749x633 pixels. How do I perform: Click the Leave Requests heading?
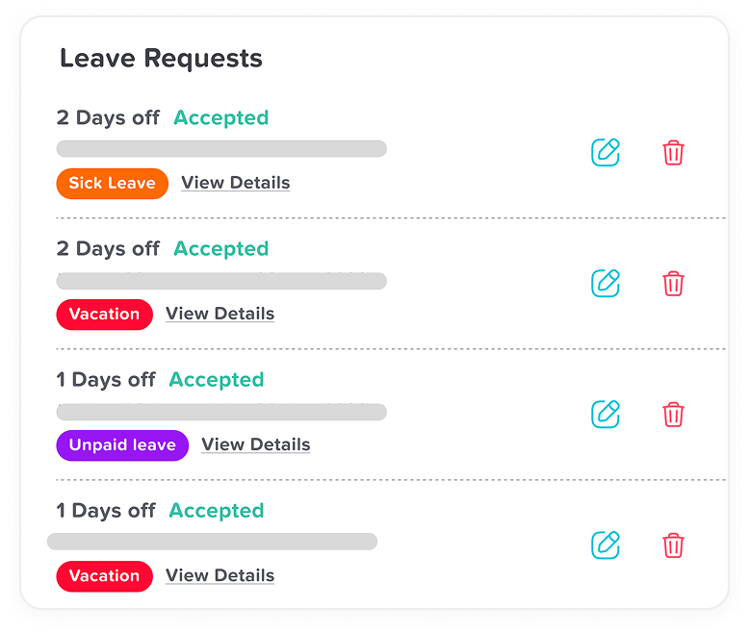(161, 58)
